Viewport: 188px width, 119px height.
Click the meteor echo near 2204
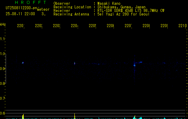click(75, 63)
